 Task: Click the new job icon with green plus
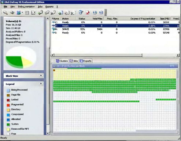click(40, 12)
